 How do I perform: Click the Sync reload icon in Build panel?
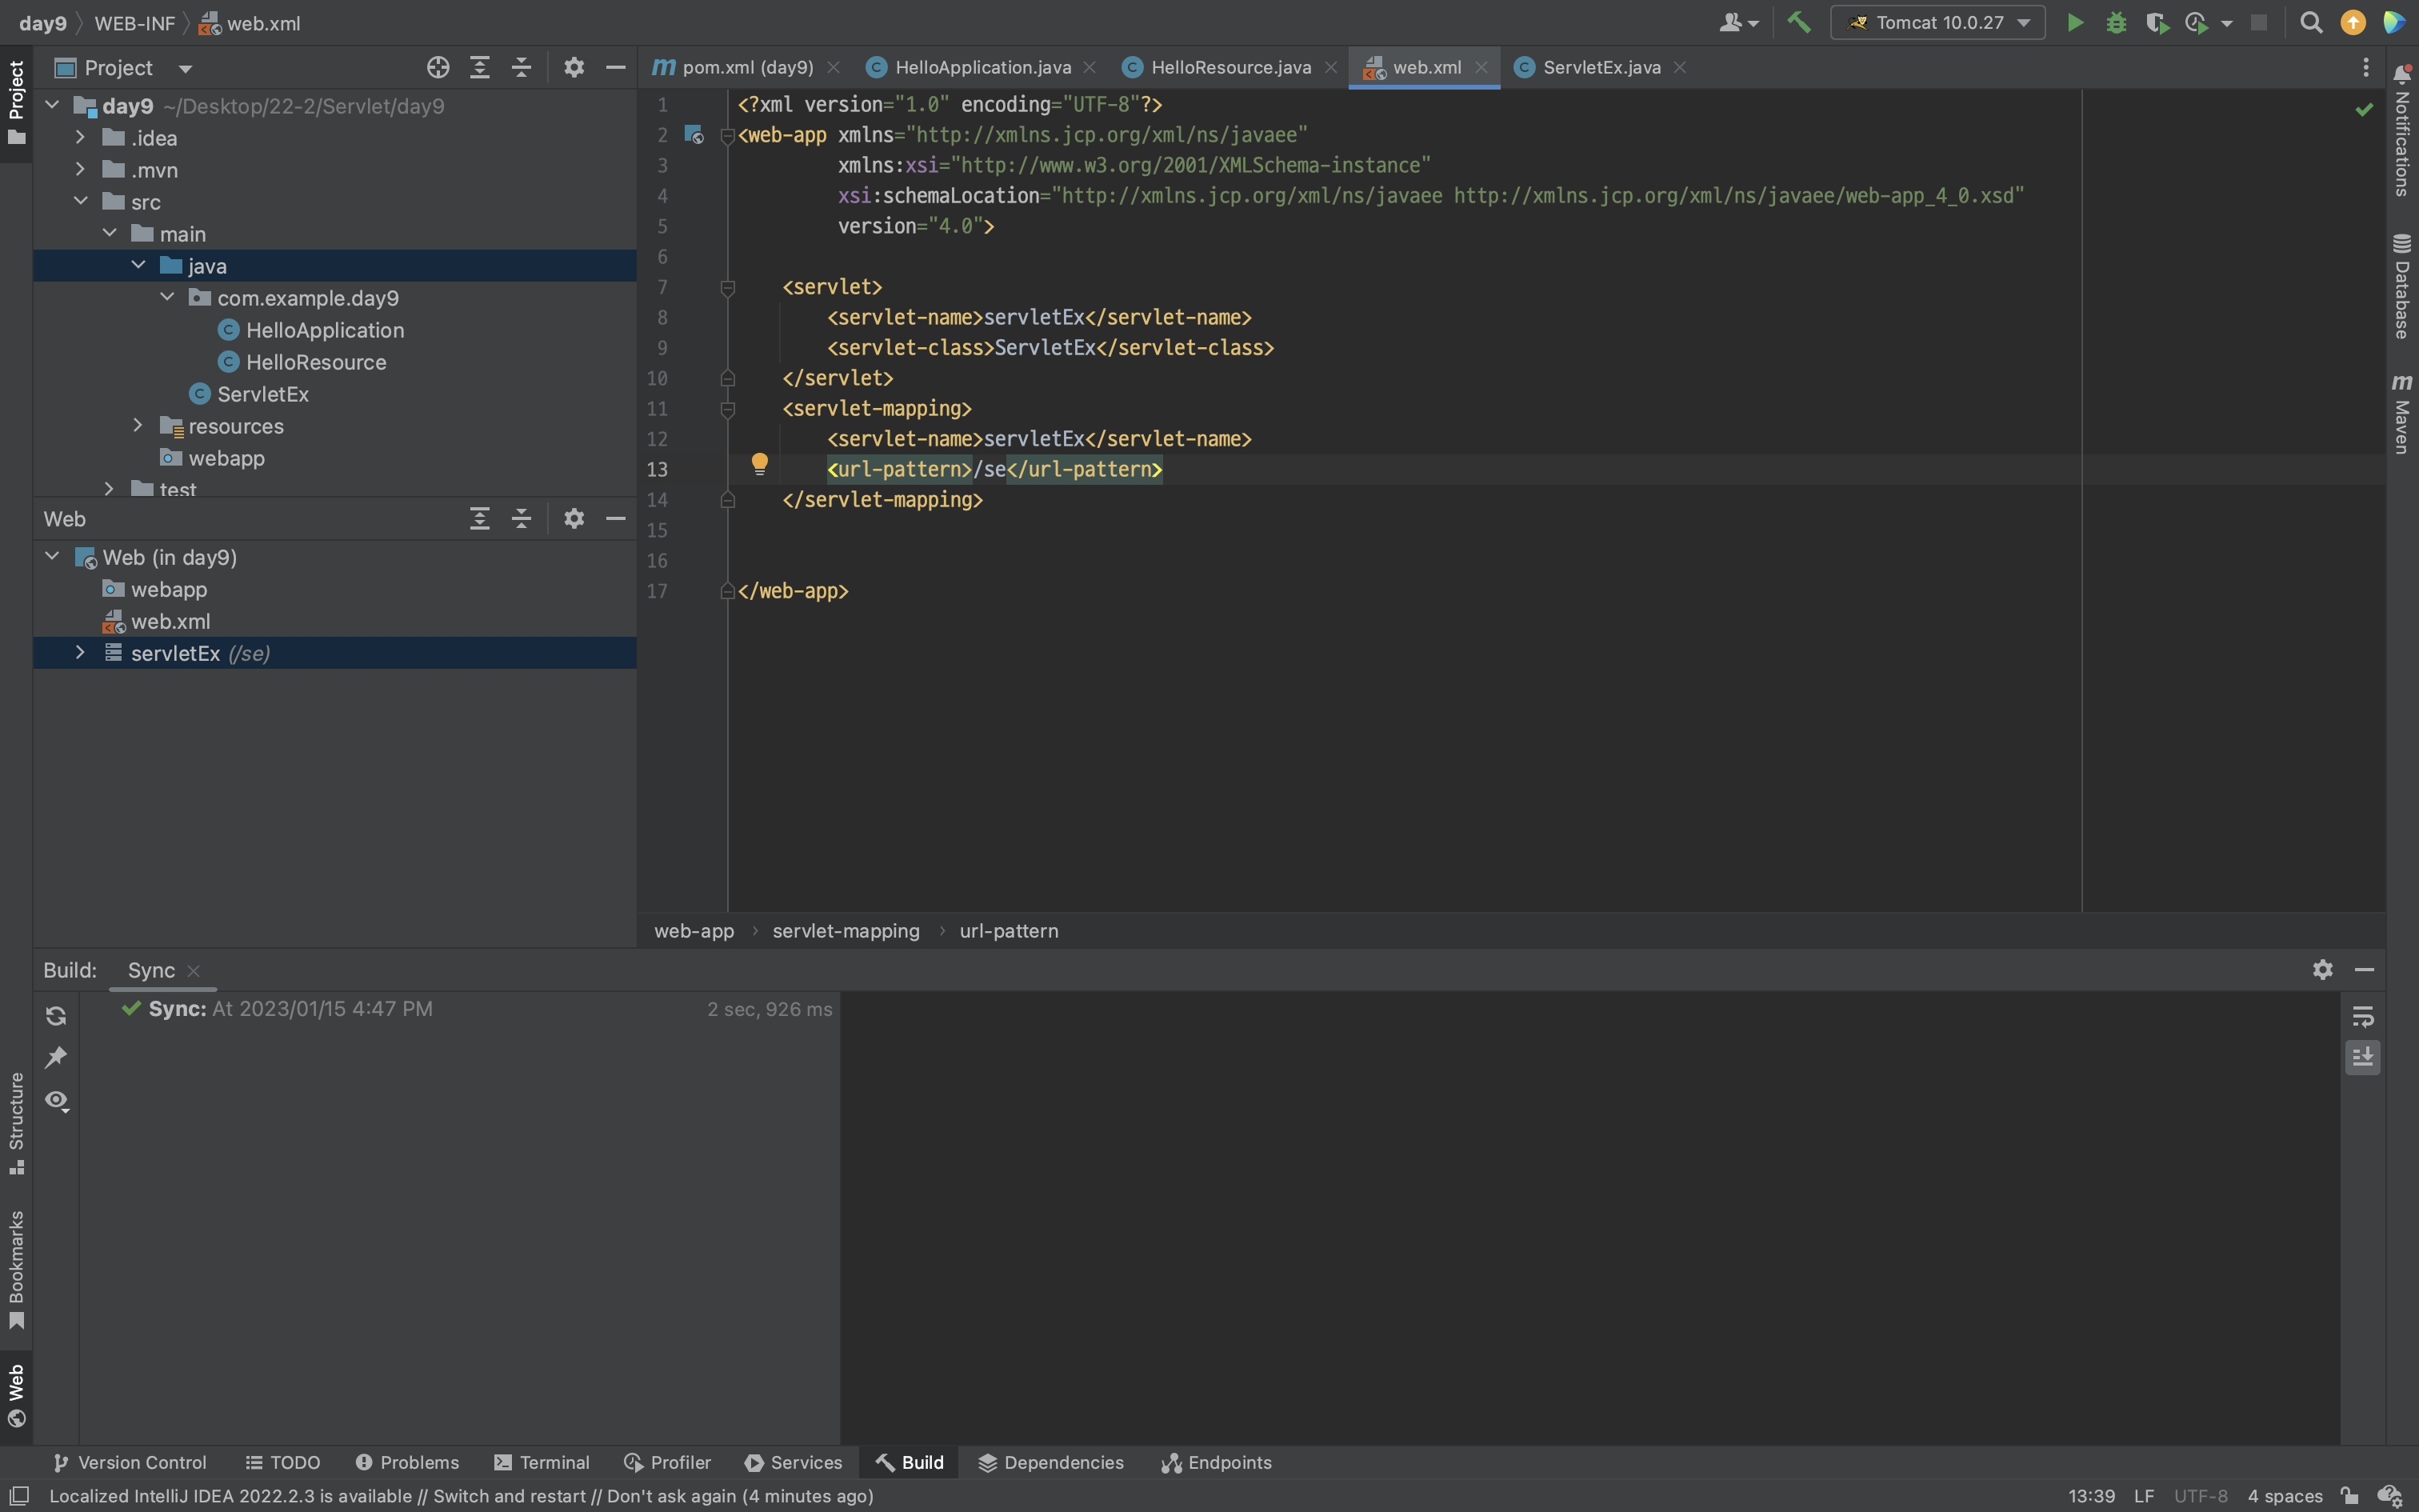tap(56, 1016)
